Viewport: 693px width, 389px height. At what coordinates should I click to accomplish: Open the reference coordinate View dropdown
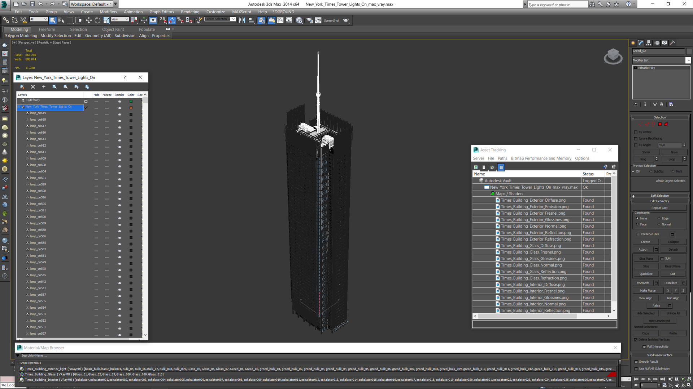120,19
